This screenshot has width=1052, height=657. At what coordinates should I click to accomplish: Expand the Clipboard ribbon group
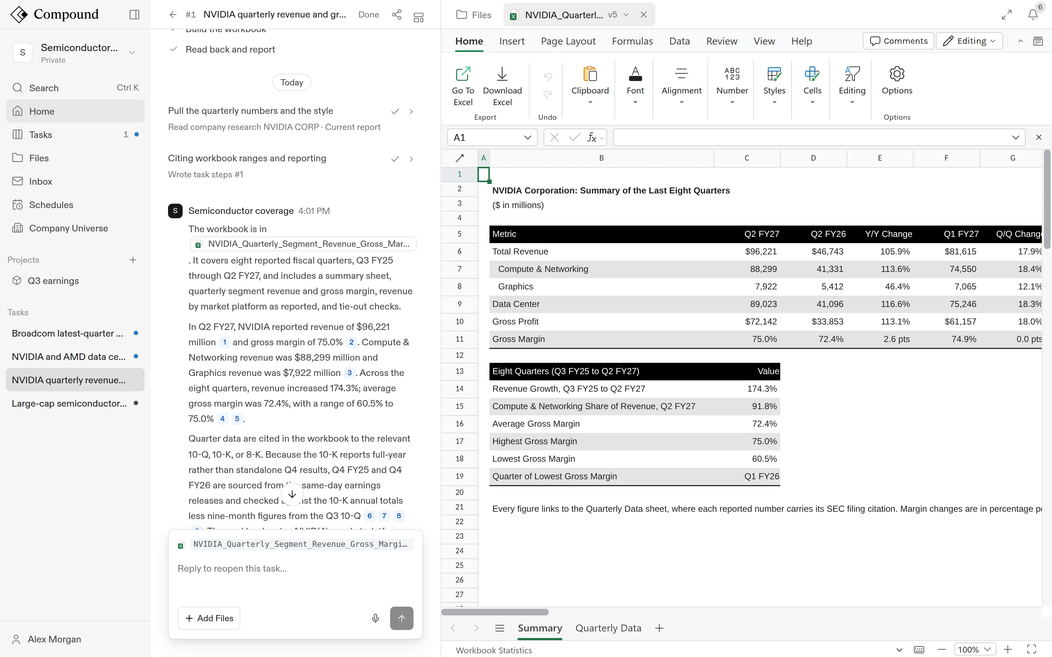click(x=590, y=86)
